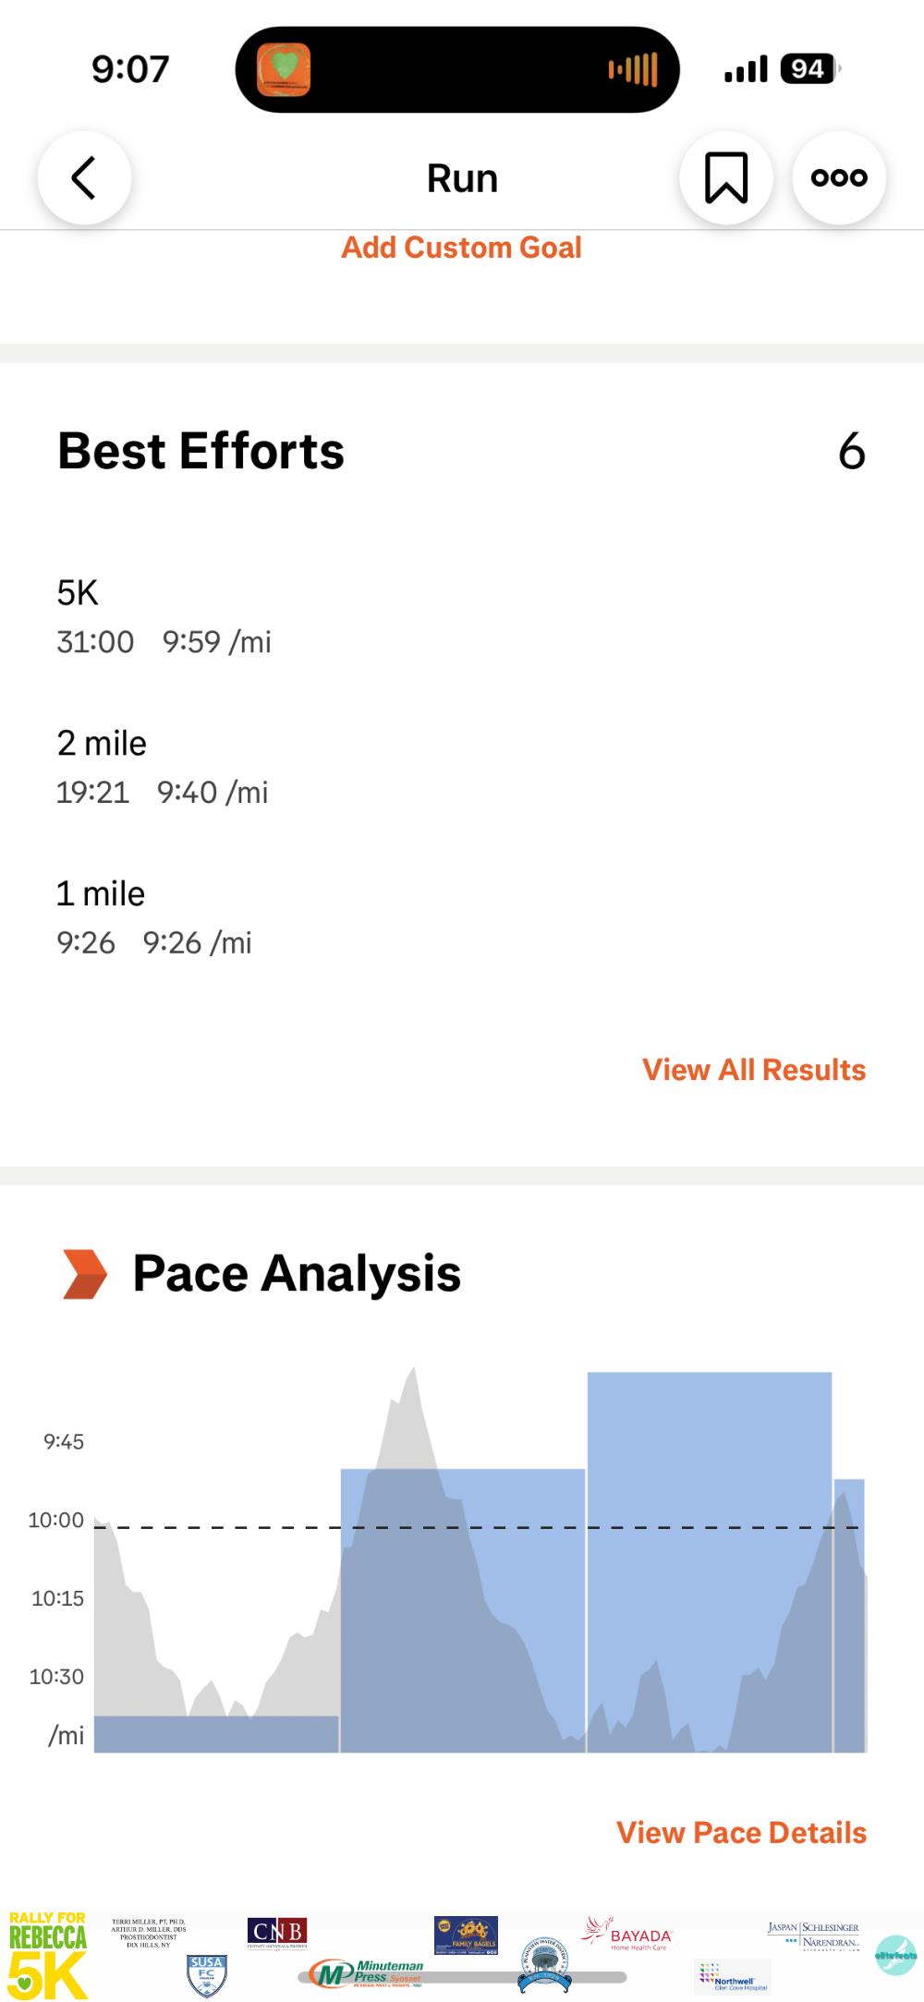Screen dimensions: 924x2002
Task: Tap the Dynamic Island now-playing artwork
Action: click(x=284, y=69)
